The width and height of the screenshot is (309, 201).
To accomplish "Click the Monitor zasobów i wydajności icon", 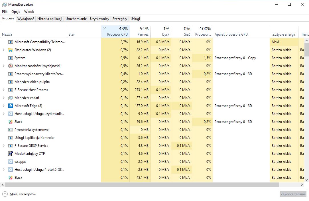I will point(11,66).
